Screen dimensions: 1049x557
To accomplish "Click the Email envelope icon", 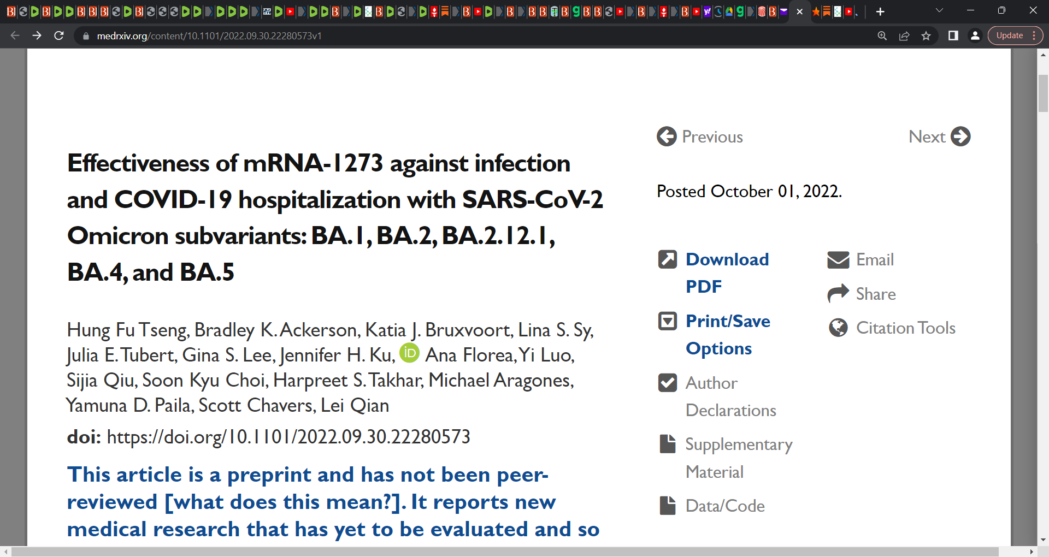I will point(838,260).
